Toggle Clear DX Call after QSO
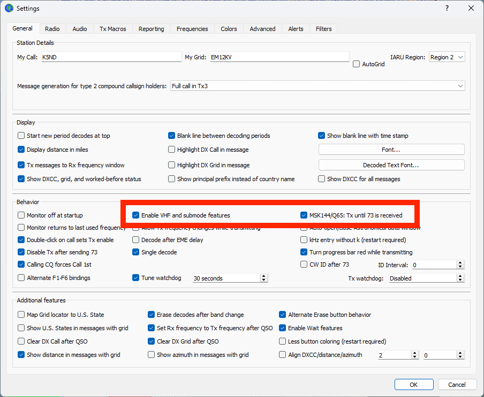Image resolution: width=484 pixels, height=397 pixels. pyautogui.click(x=21, y=341)
